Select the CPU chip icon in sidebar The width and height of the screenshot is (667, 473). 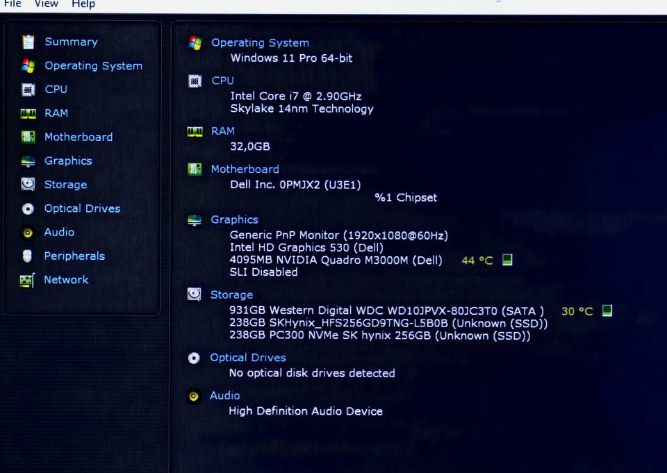[x=28, y=90]
